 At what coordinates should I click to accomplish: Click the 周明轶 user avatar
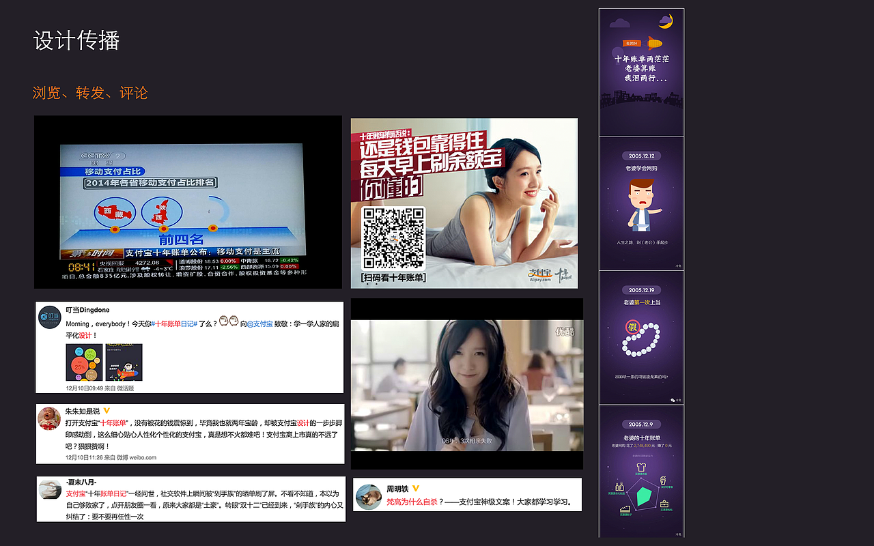(x=369, y=497)
